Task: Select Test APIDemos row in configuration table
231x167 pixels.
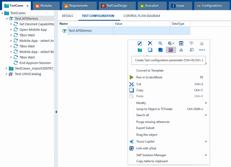Action: tap(129, 31)
